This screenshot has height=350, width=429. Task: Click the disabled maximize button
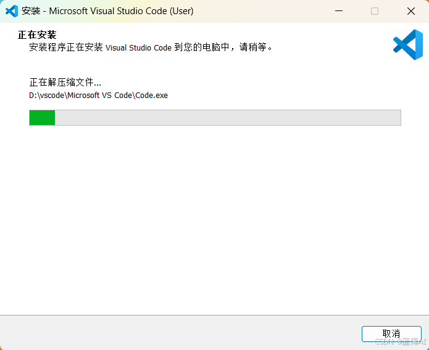[375, 11]
